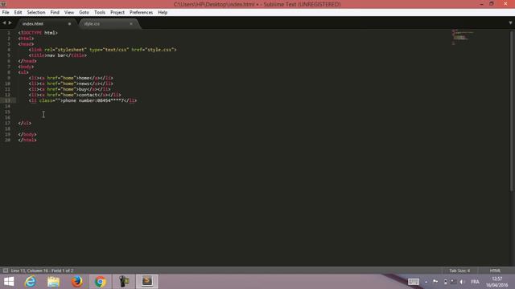Viewport: 515px width, 289px height.
Task: Open the File menu
Action: (6, 13)
